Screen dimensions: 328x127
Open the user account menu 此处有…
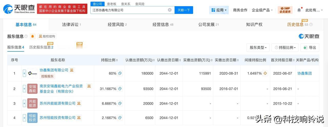point(314,10)
